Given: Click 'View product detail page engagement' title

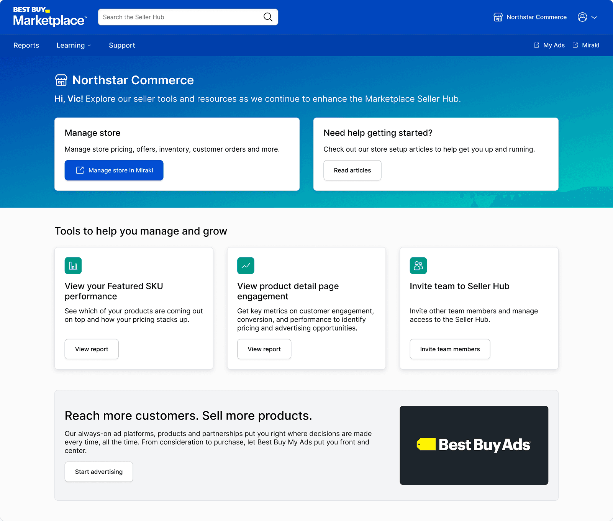Looking at the screenshot, I should (x=288, y=291).
